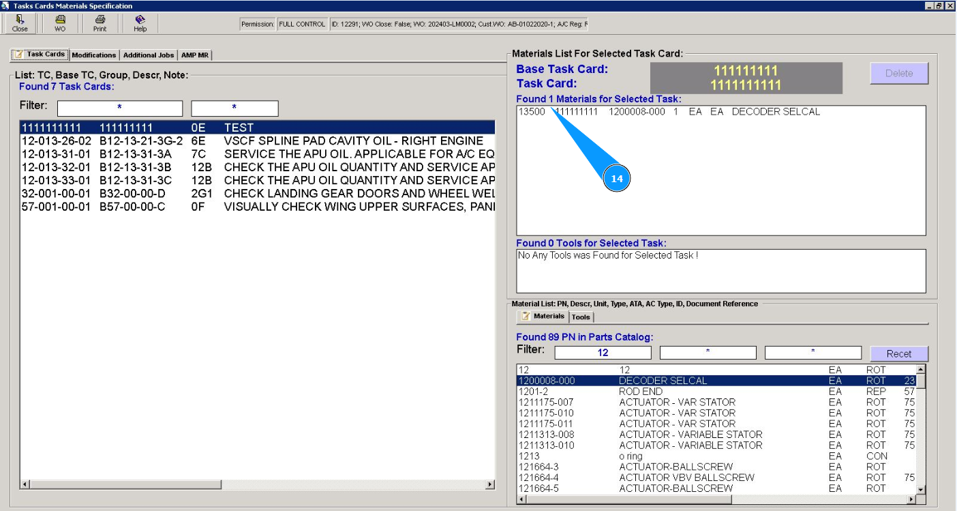This screenshot has width=957, height=511.
Task: Select task card 12-013-32-01 row
Action: tap(257, 167)
